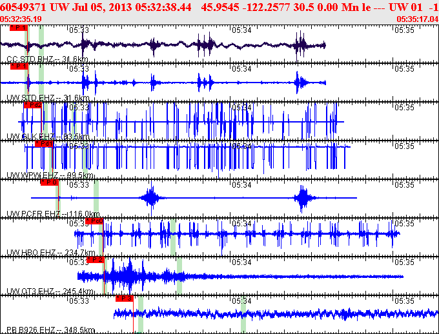Click the large wave burst on OT3 trace
The image size is (439, 334).
pos(129,276)
